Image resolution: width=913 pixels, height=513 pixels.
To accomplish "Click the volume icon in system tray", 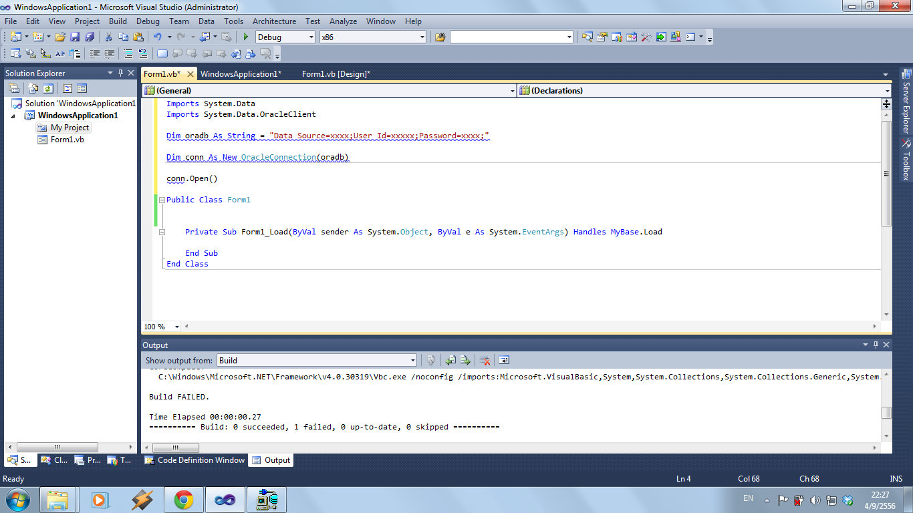I will coord(815,500).
